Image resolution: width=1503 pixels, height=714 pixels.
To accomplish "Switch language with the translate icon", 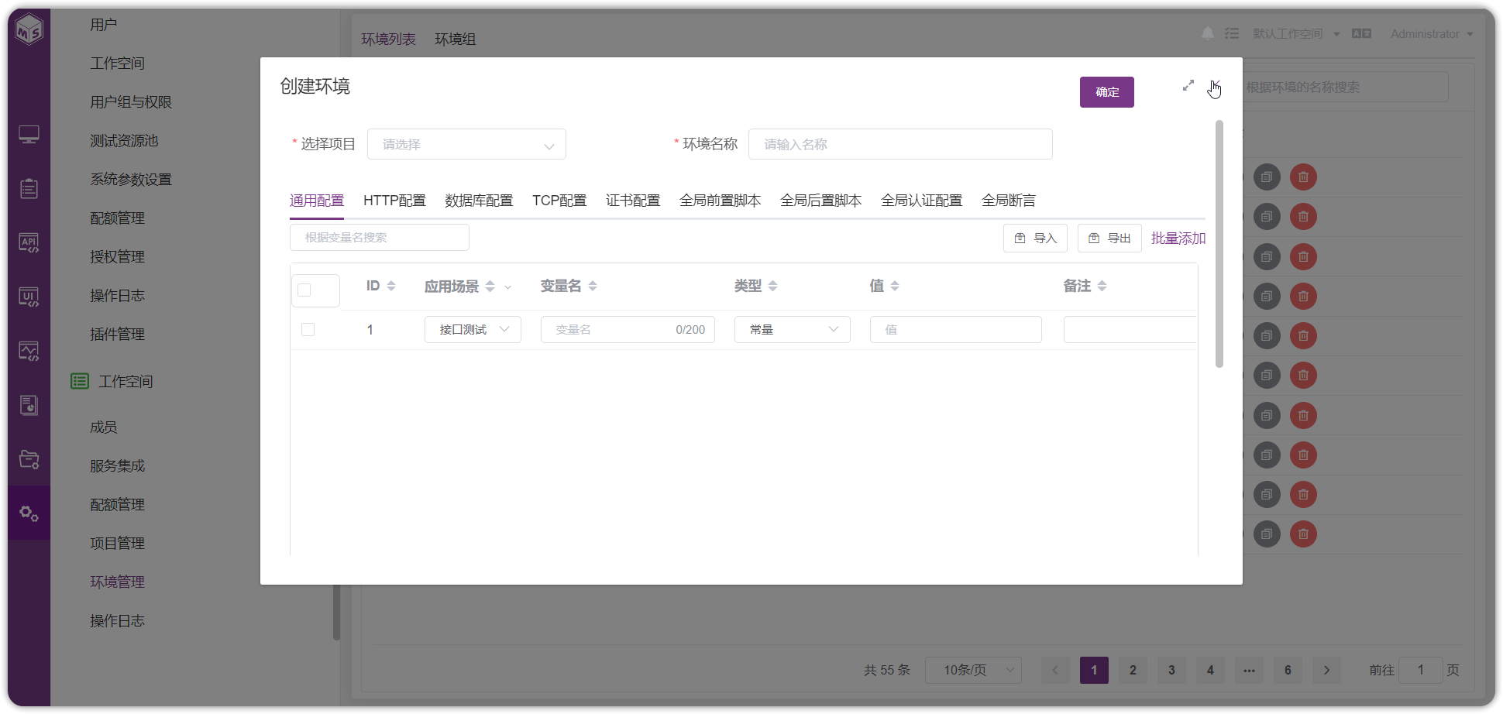I will click(x=1361, y=33).
